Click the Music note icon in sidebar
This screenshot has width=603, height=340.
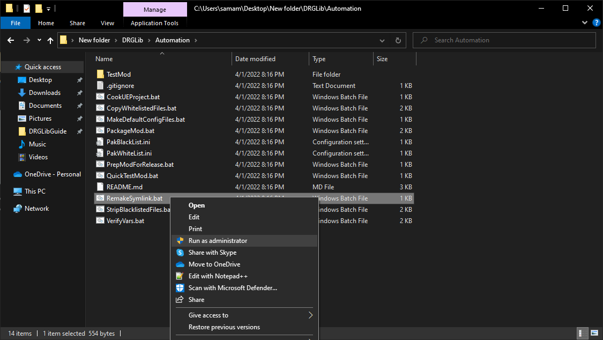(x=22, y=144)
